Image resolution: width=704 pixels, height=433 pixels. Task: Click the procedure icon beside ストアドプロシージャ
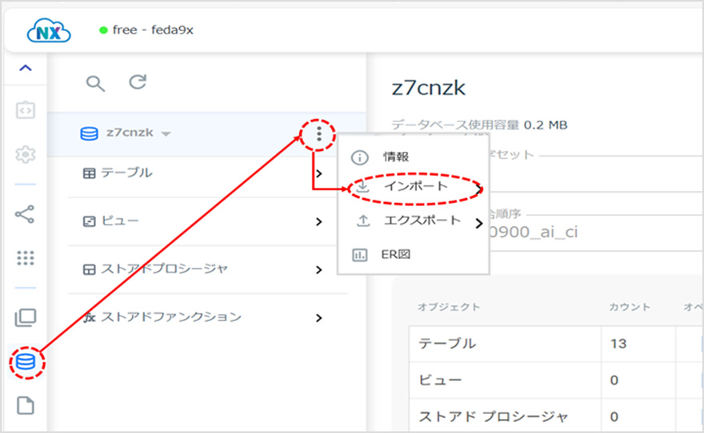[x=90, y=270]
